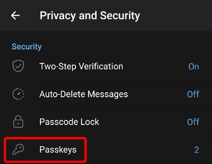Click the word "Lock" in Passcode row
This screenshot has width=212, height=164.
[x=91, y=122]
